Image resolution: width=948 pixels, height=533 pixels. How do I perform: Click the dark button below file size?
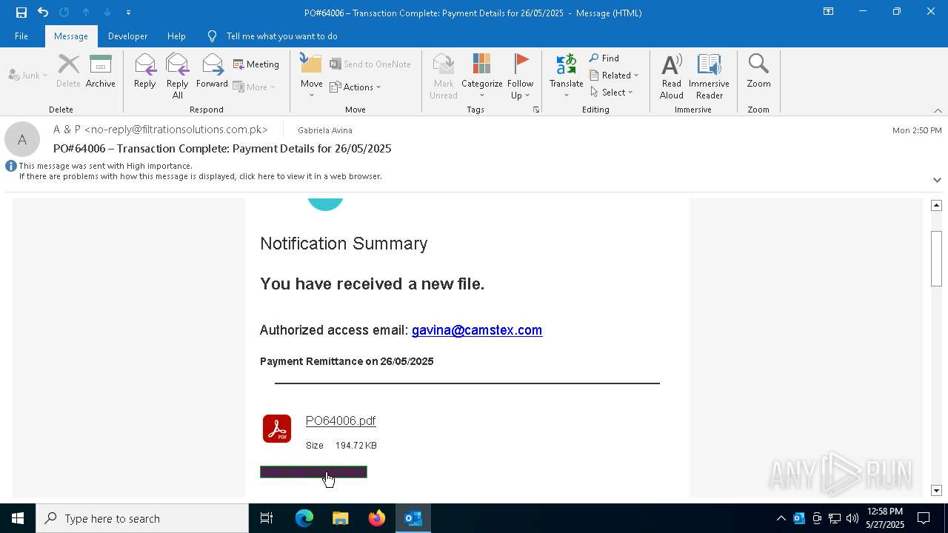point(313,472)
